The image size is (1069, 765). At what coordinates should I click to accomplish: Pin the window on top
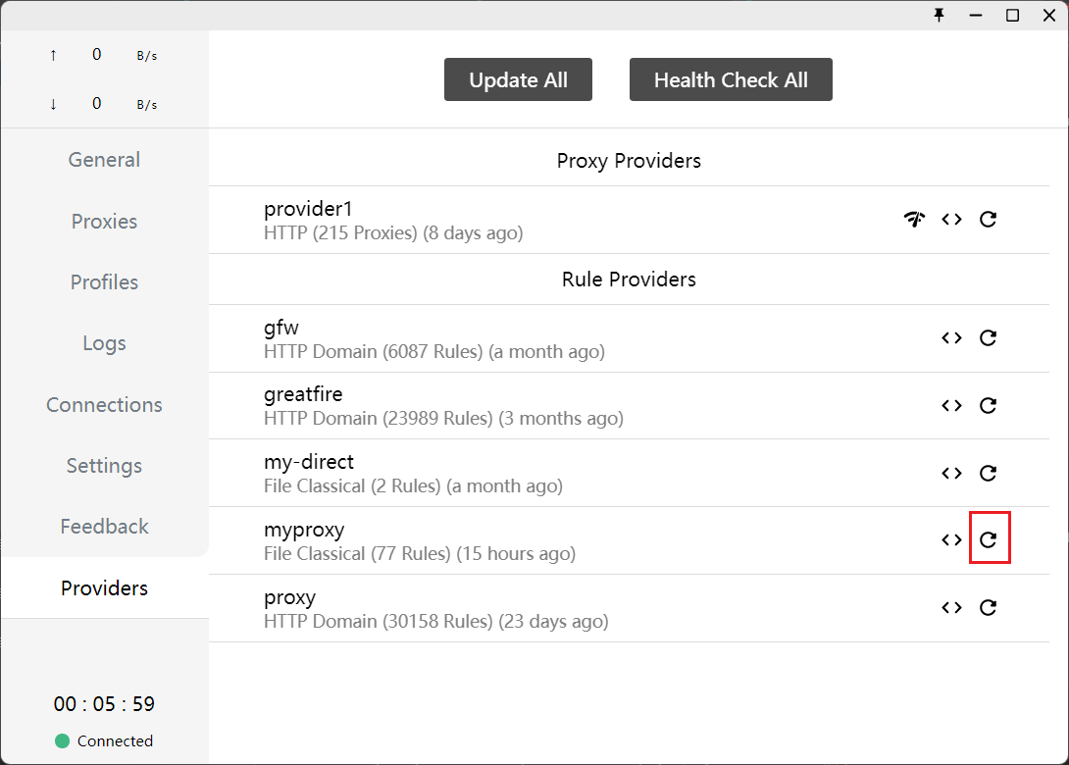click(939, 16)
